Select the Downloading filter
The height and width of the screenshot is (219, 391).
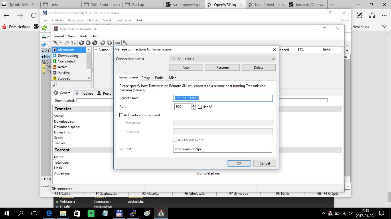(x=69, y=56)
